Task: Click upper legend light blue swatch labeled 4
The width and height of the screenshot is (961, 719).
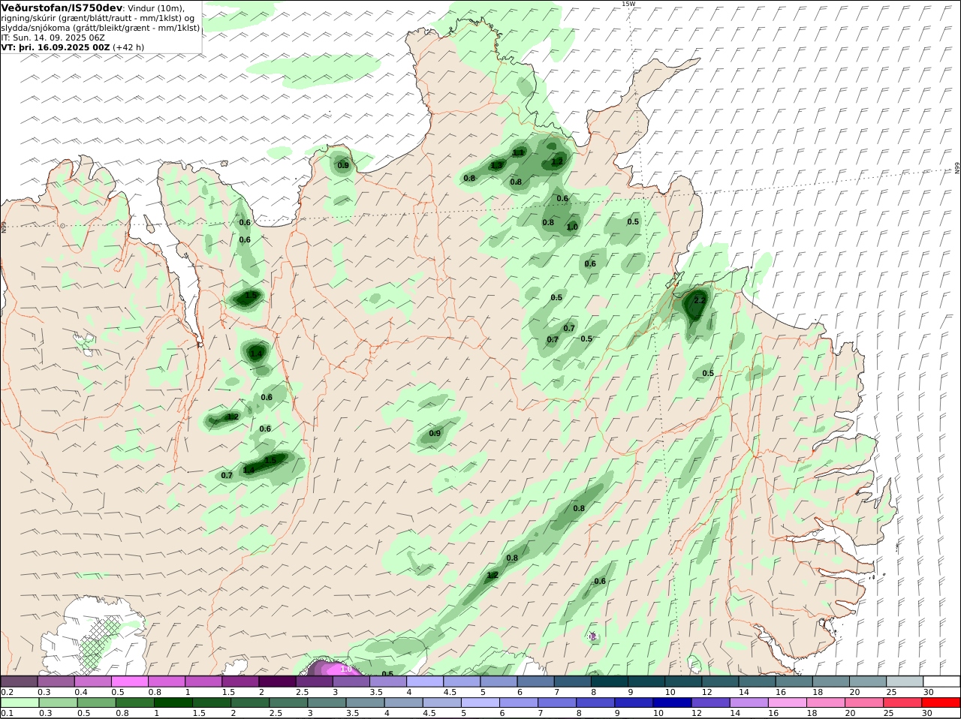Action: point(424,681)
